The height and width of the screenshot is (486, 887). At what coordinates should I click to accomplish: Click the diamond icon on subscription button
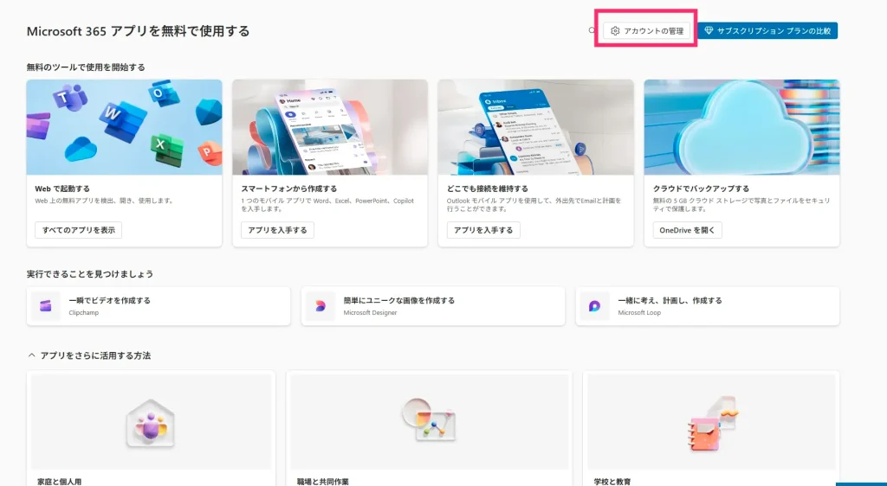(x=709, y=31)
